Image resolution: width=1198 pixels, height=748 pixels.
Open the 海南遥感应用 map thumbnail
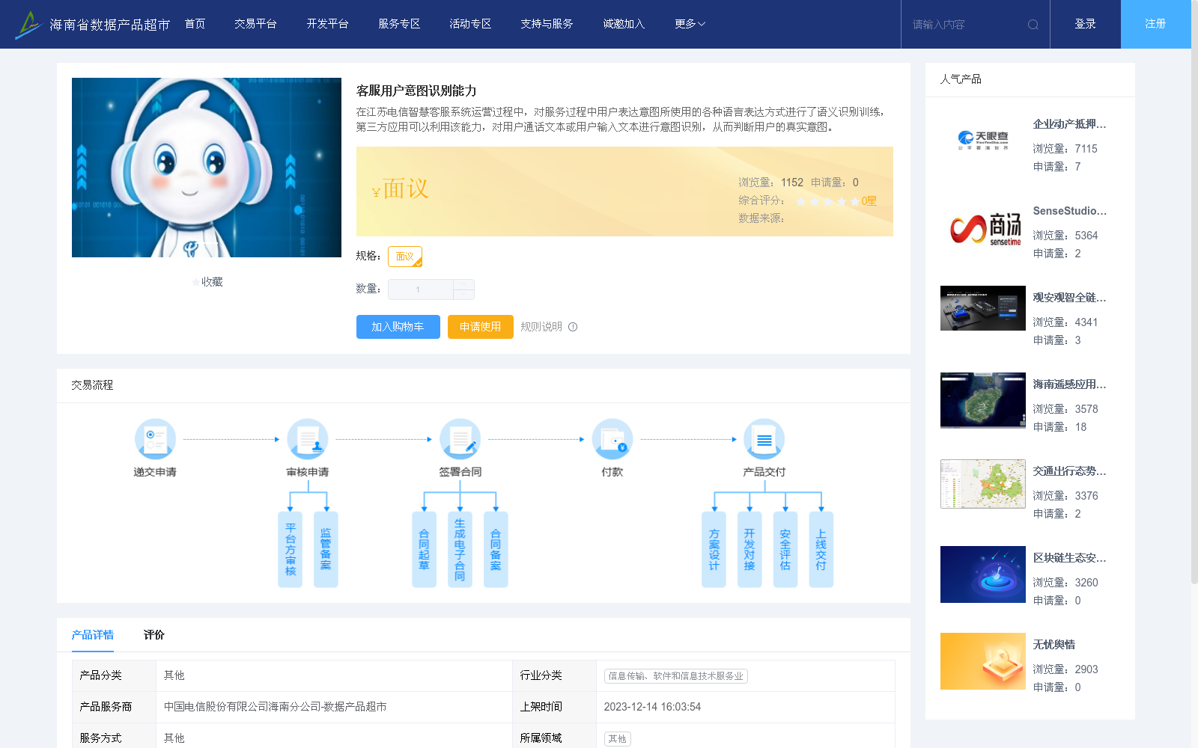tap(983, 400)
